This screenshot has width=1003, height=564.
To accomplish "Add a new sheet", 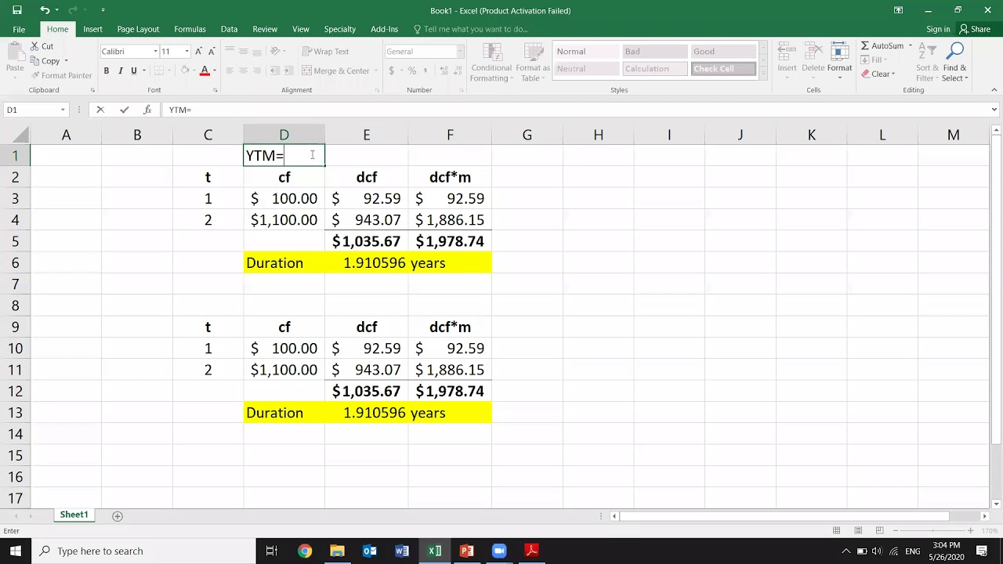I will [x=118, y=515].
